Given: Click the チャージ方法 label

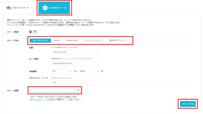Looking at the screenshot, I should point(13,41).
